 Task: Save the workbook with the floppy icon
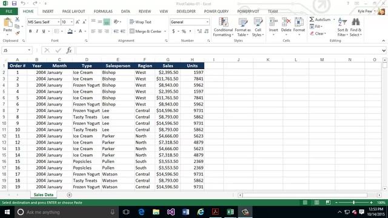[x=14, y=4]
